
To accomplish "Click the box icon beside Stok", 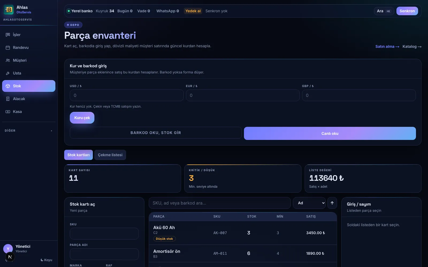I will [x=8, y=86].
